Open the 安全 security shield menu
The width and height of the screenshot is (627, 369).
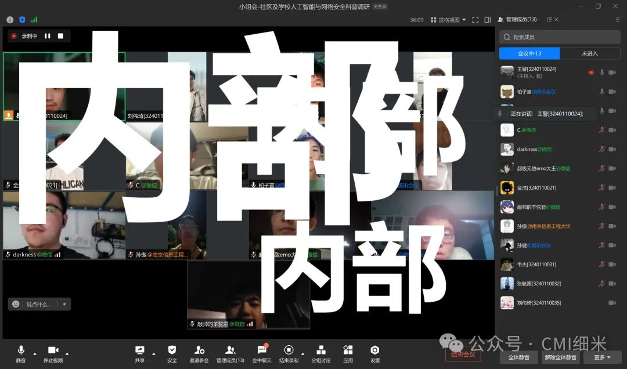[x=172, y=354]
